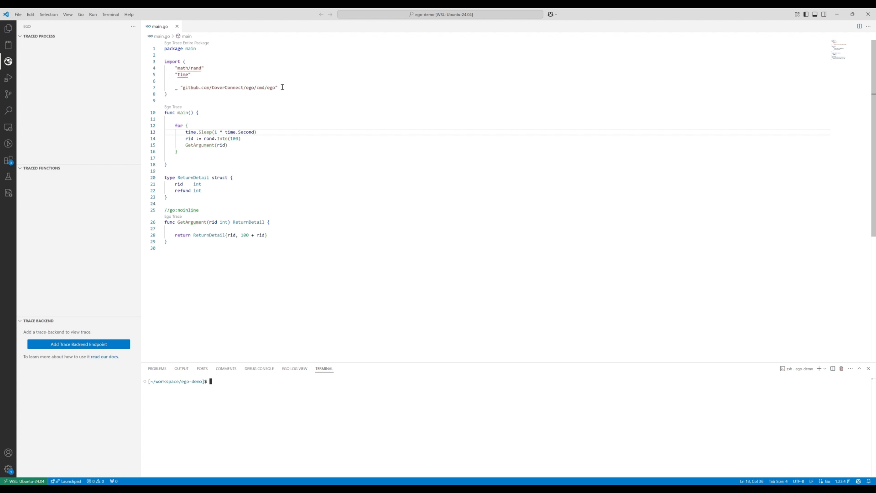
Task: Open Extensions view with badge
Action: click(x=8, y=160)
